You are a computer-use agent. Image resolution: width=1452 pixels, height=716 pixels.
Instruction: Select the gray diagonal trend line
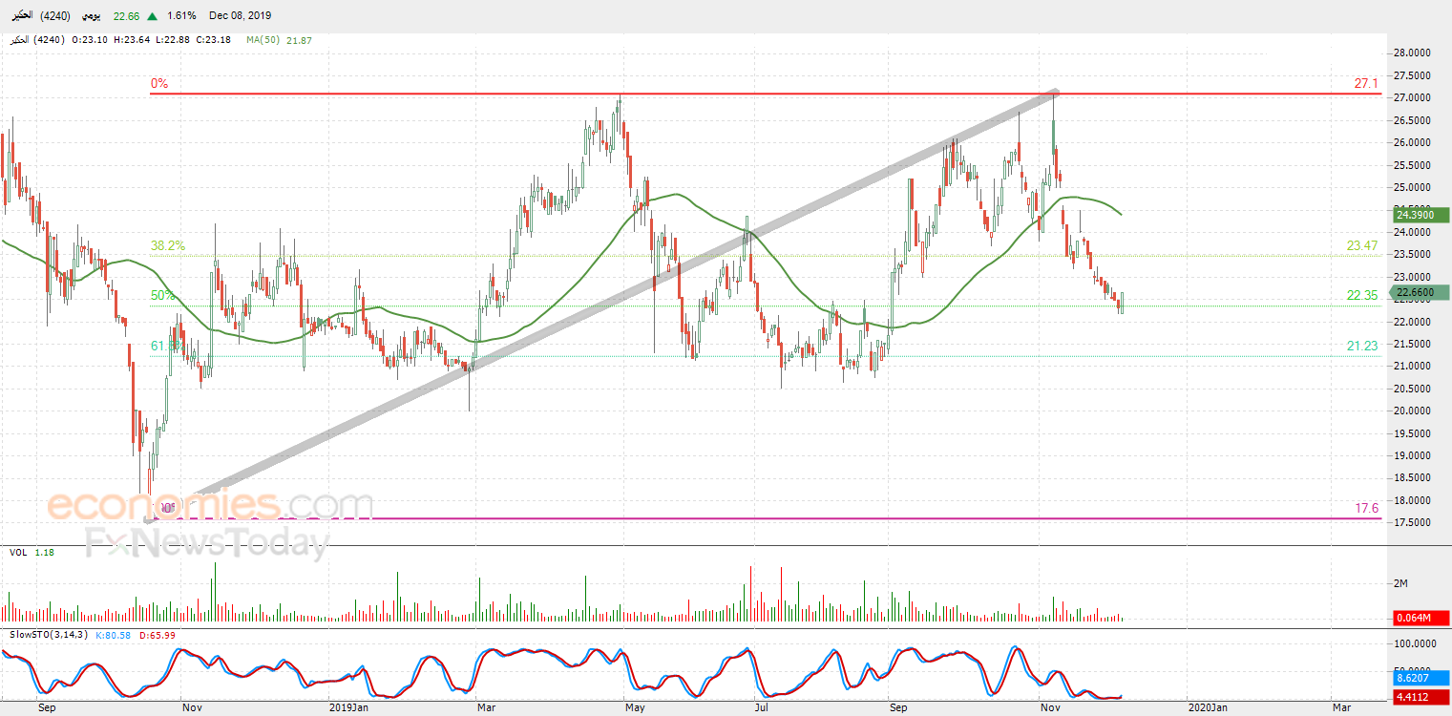click(601, 306)
